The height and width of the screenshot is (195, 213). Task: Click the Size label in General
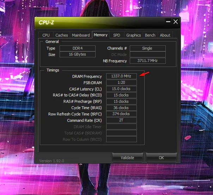52,55
